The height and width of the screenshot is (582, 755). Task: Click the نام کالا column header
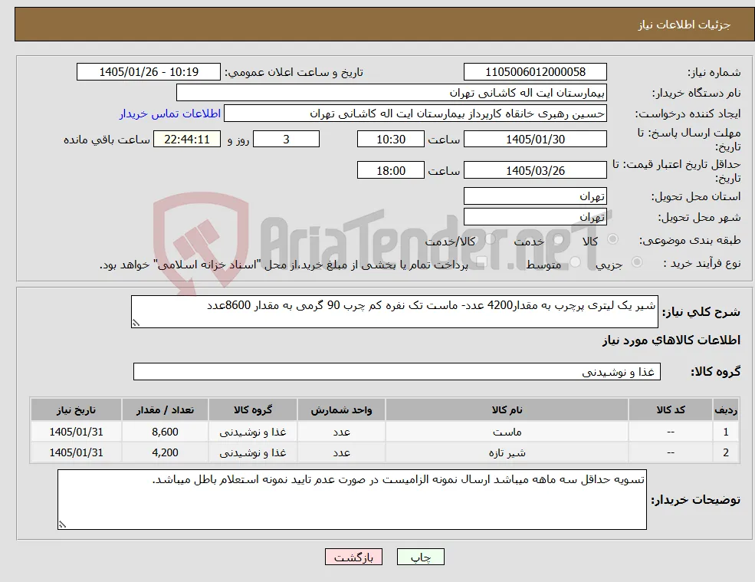pyautogui.click(x=507, y=409)
